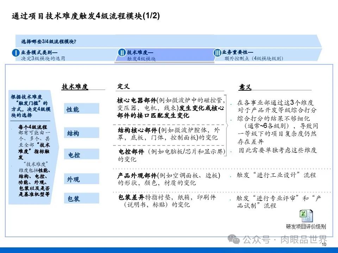Click the 触发“进行工业设计”流程 text
This screenshot has width=338, height=253.
click(276, 175)
